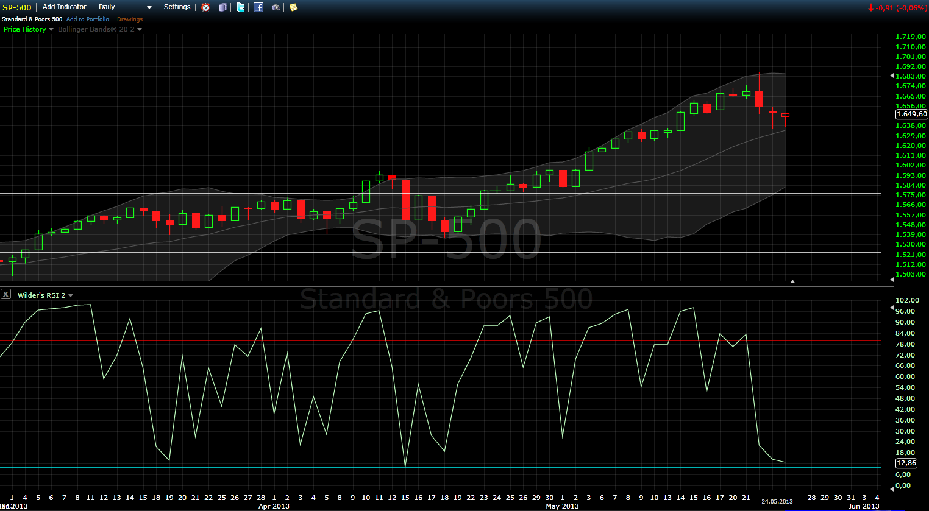
Task: Click the left-pointing arrow at price axis bottom
Action: [x=892, y=280]
